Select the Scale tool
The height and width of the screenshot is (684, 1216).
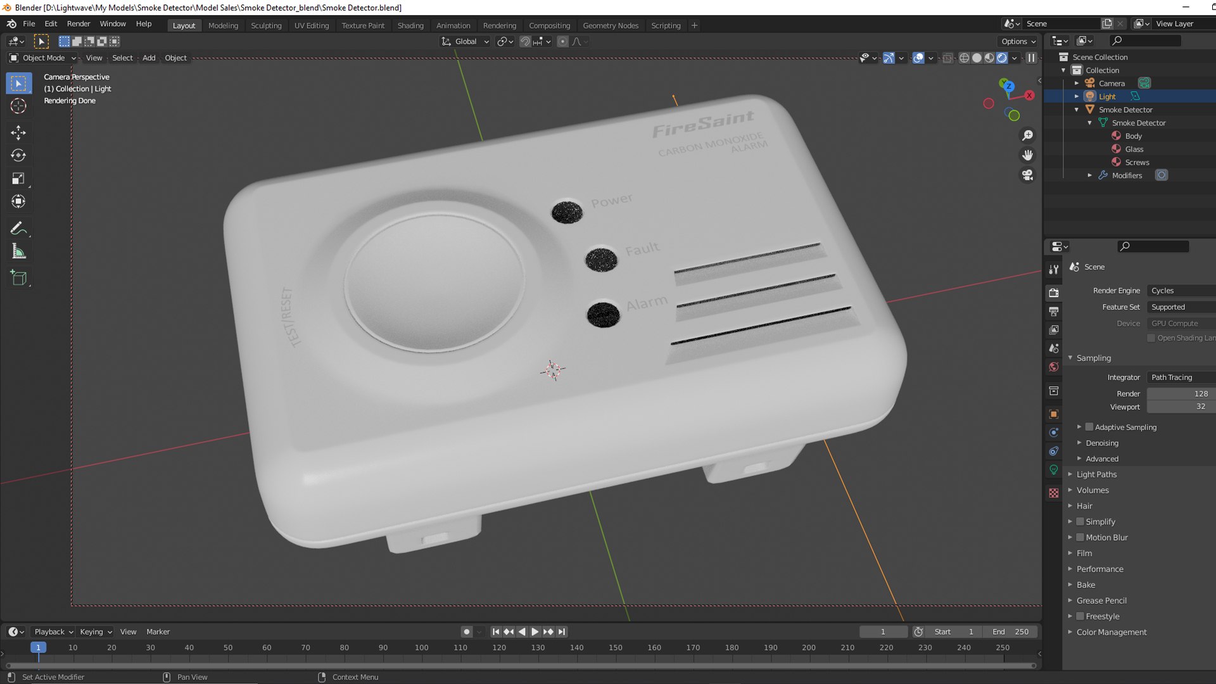coord(18,179)
